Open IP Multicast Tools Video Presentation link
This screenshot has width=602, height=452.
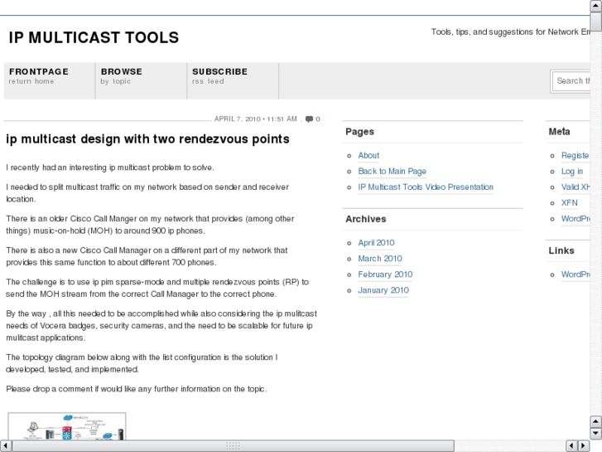(425, 187)
